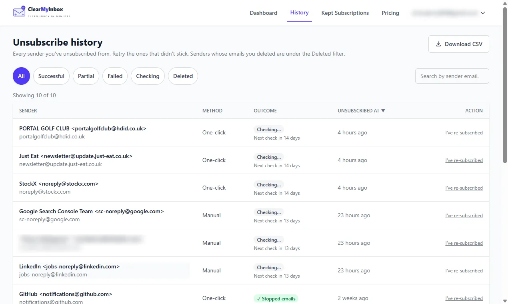Navigate to Pricing
508x304 pixels.
pos(390,13)
